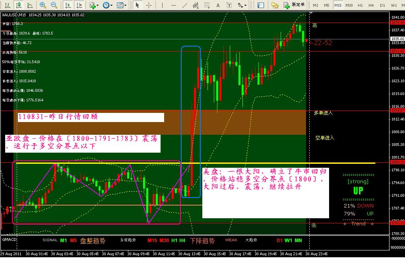The image size is (405, 258).
Task: Select the horizontal line drawing tool
Action: (174, 5)
